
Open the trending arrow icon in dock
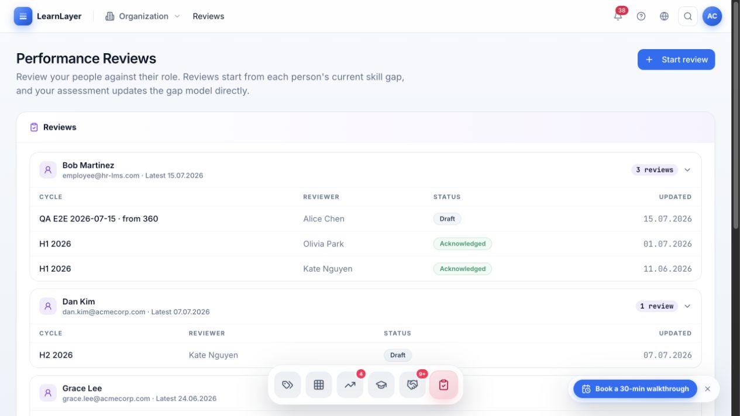click(350, 385)
